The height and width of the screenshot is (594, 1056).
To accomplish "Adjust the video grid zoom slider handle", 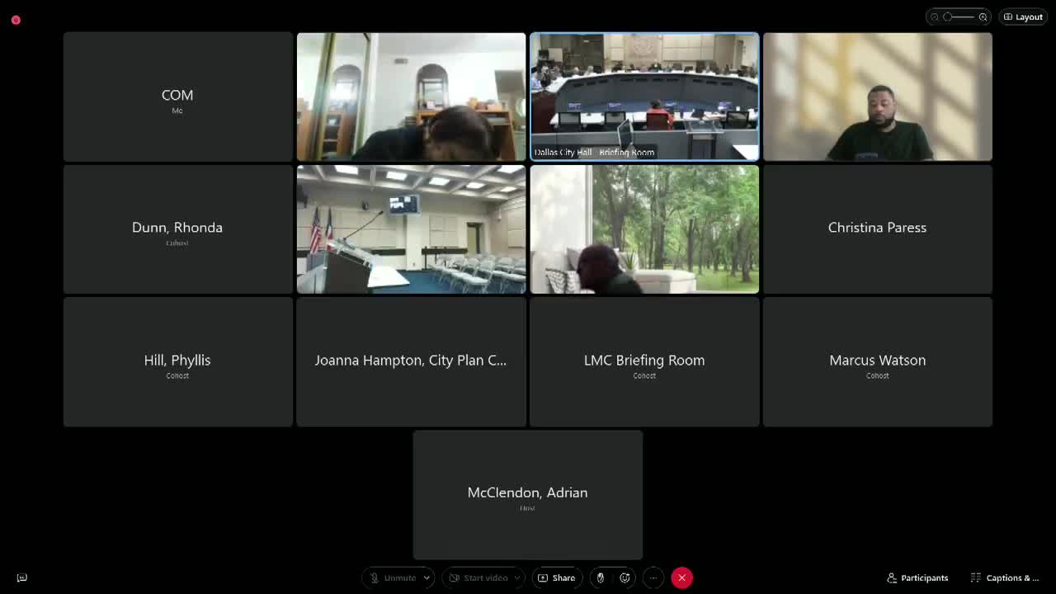I will [948, 16].
